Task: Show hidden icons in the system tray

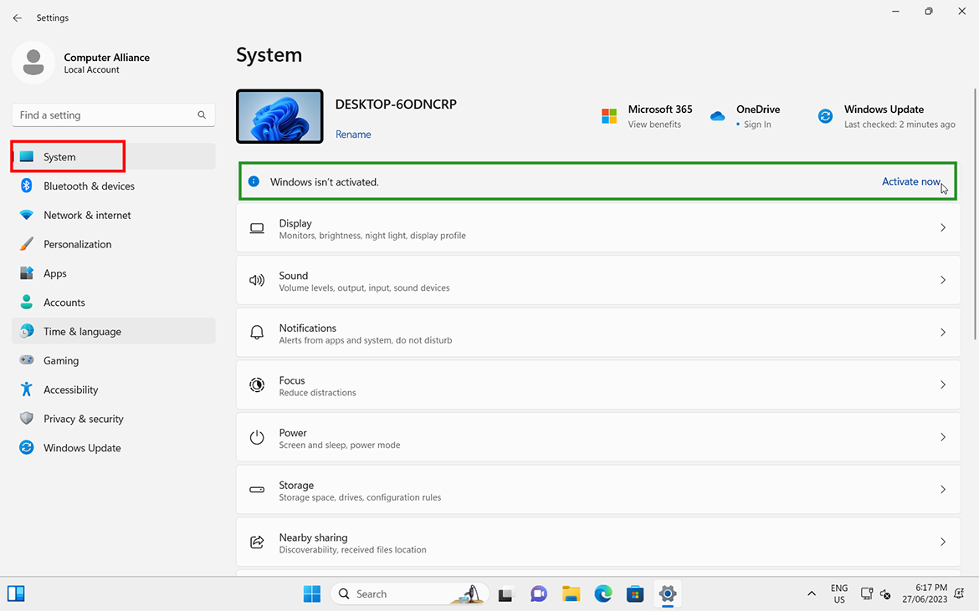Action: tap(811, 593)
